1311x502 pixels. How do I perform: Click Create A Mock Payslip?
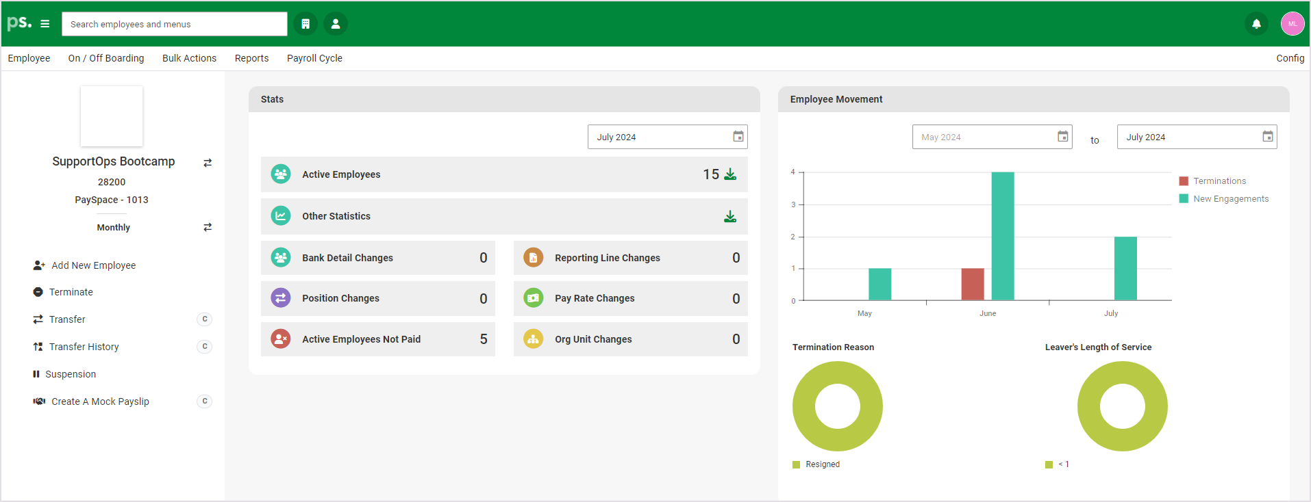tap(100, 401)
